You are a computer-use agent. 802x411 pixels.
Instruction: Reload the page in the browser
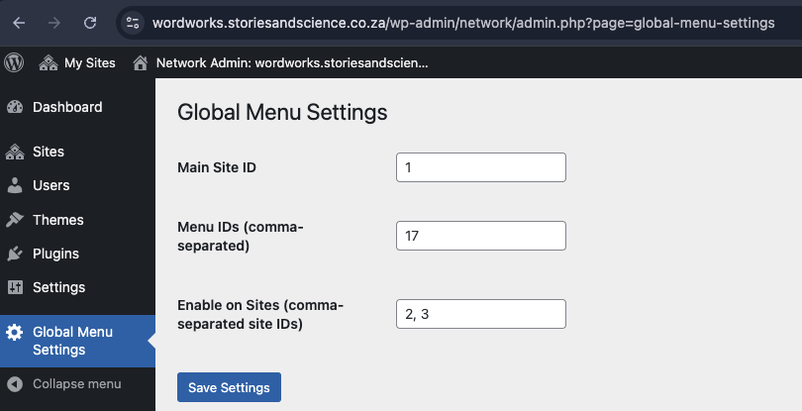coord(90,22)
